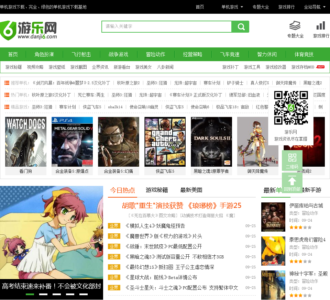
Task: Open the 游戏秘籍 sub-navigation link
Action: click(13, 67)
